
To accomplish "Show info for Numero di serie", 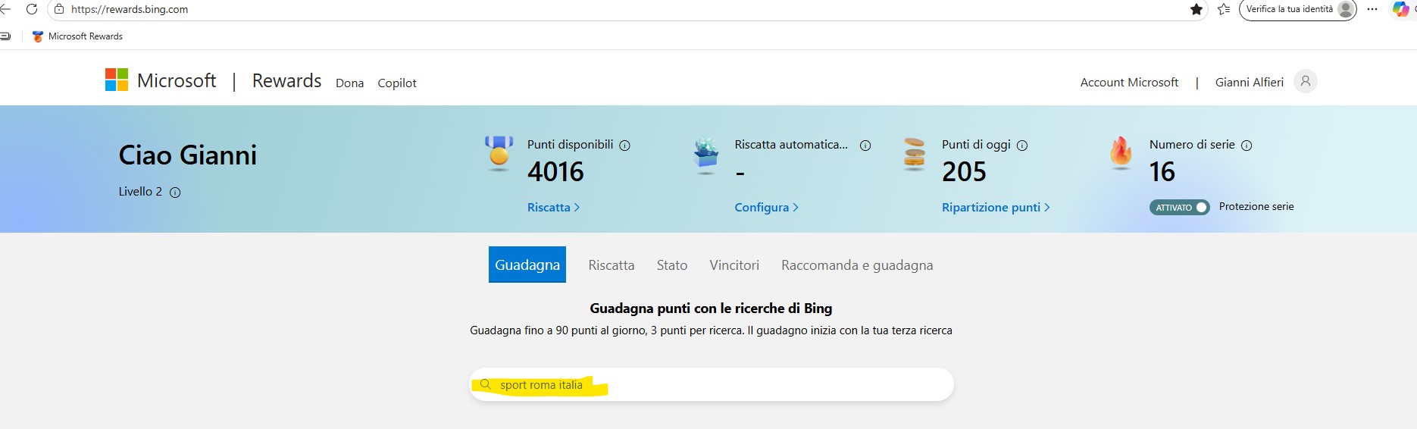I will point(1247,146).
